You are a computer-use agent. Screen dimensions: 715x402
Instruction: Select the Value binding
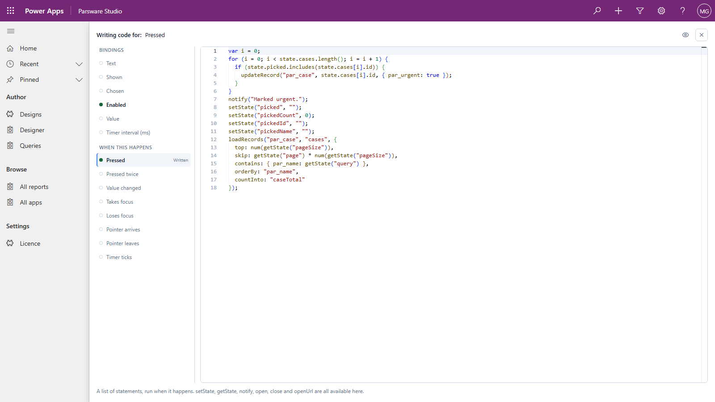point(144,119)
